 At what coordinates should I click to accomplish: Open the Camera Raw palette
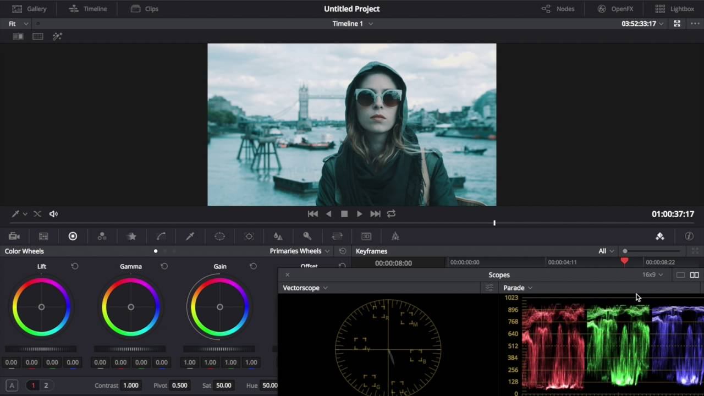tap(14, 237)
